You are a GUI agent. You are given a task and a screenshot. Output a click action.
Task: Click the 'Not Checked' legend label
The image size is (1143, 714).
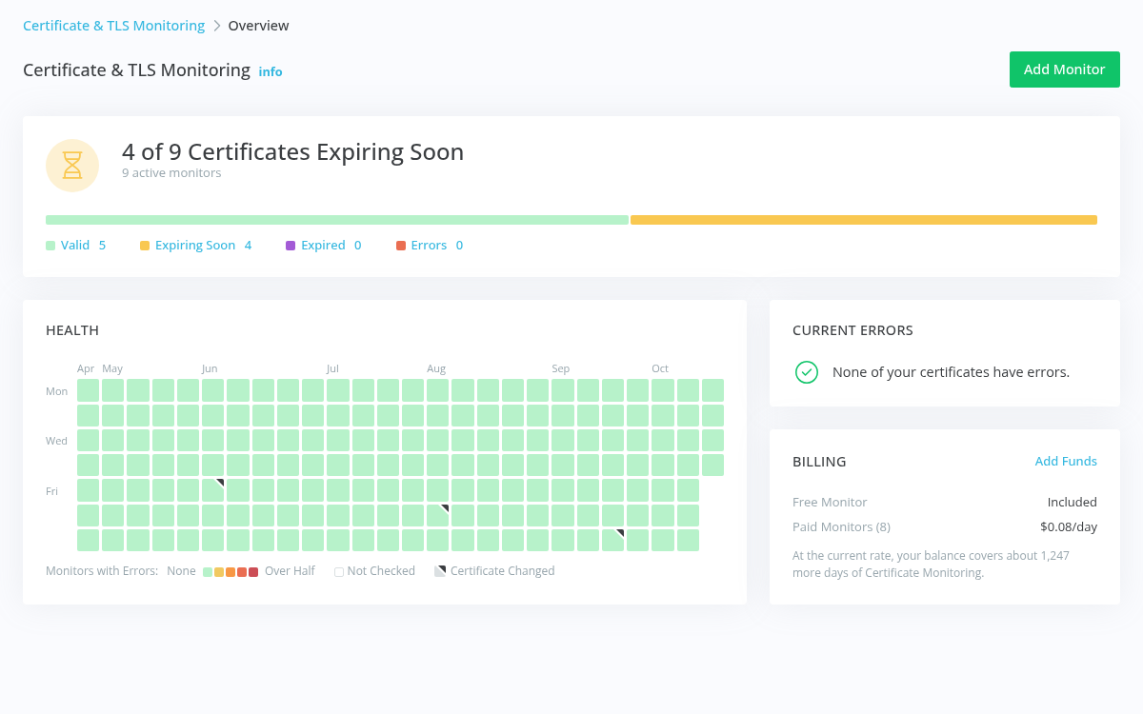pyautogui.click(x=381, y=571)
